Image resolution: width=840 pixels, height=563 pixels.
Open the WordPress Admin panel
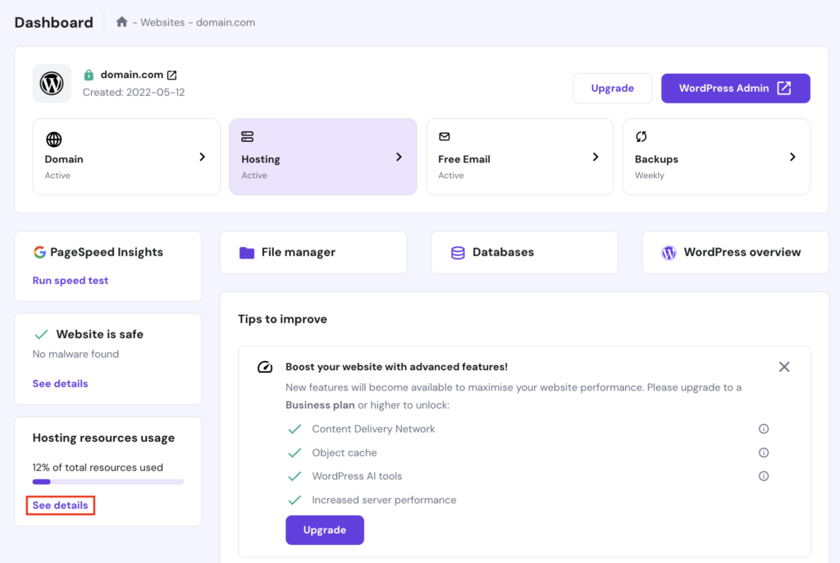pos(735,88)
